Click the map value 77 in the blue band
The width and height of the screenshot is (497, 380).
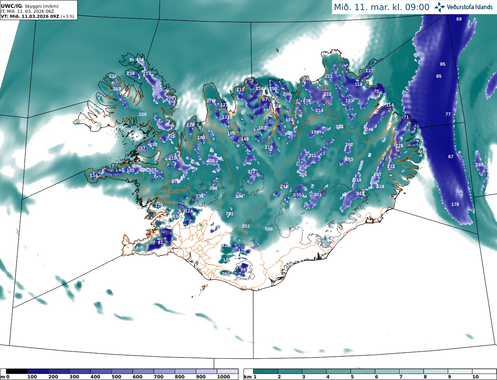pos(448,114)
